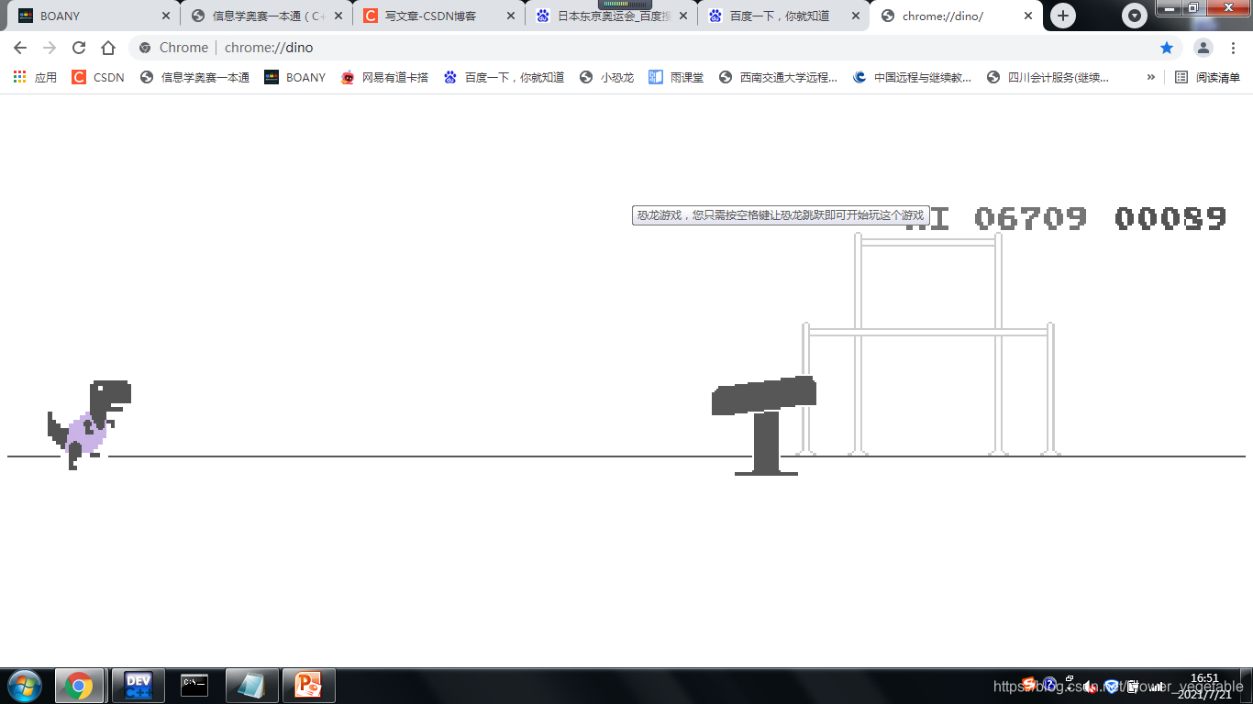Open the Chrome profile avatar menu

coord(1203,48)
